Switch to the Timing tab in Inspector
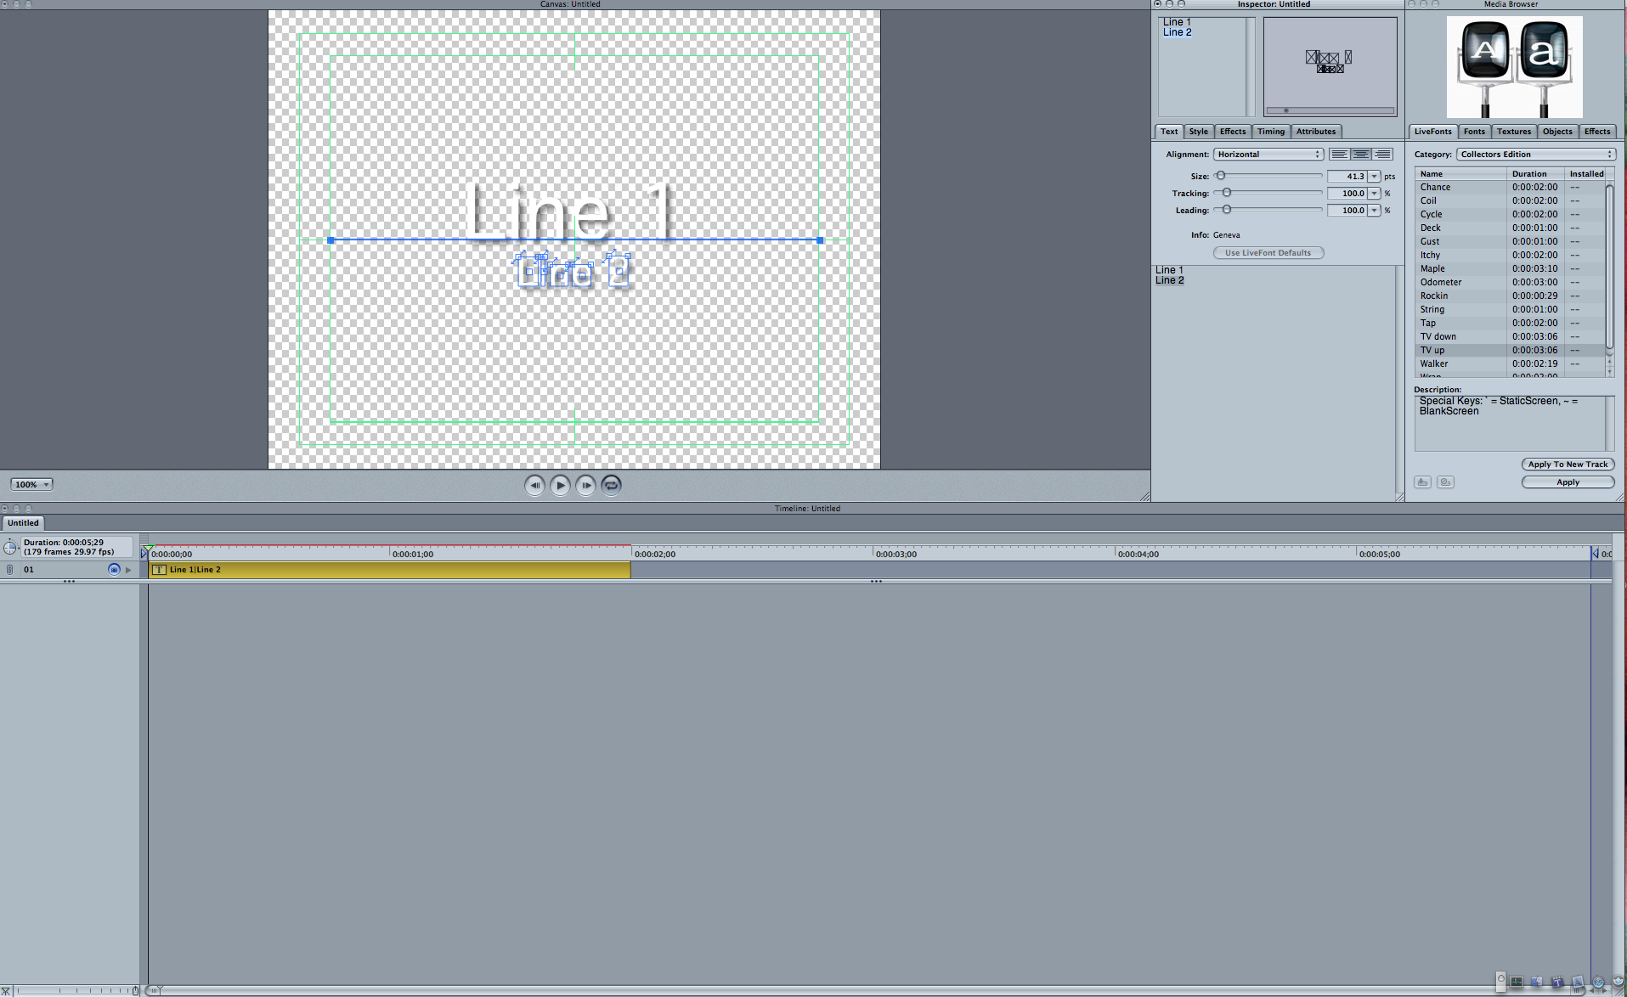1627x997 pixels. [1270, 132]
